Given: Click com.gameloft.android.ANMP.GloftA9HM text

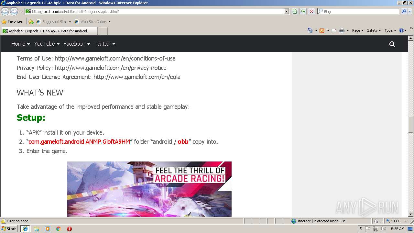Looking at the screenshot, I should coord(79,141).
